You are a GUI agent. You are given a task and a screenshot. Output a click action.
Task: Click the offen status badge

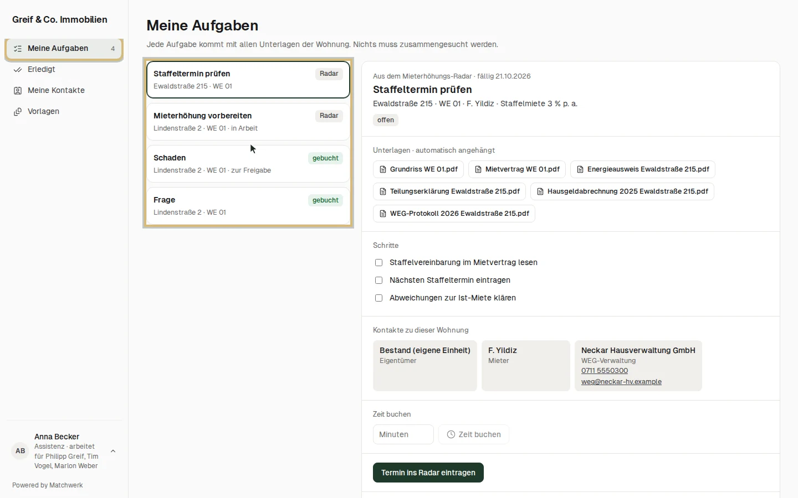[386, 120]
